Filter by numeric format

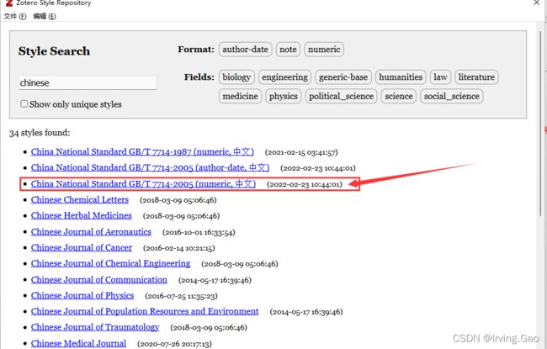324,49
